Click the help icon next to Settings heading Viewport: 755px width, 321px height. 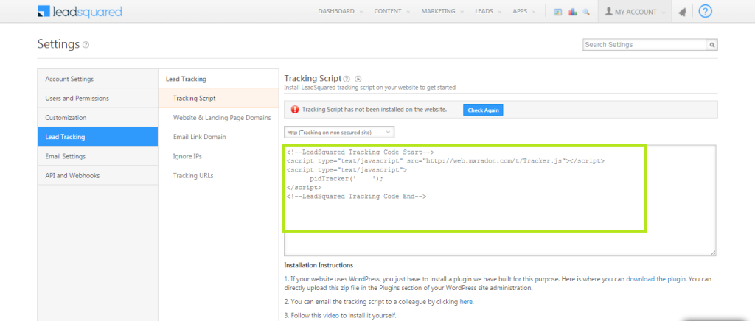point(86,45)
